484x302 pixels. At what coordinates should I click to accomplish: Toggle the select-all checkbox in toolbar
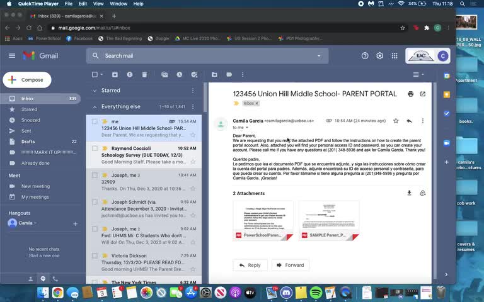click(95, 75)
